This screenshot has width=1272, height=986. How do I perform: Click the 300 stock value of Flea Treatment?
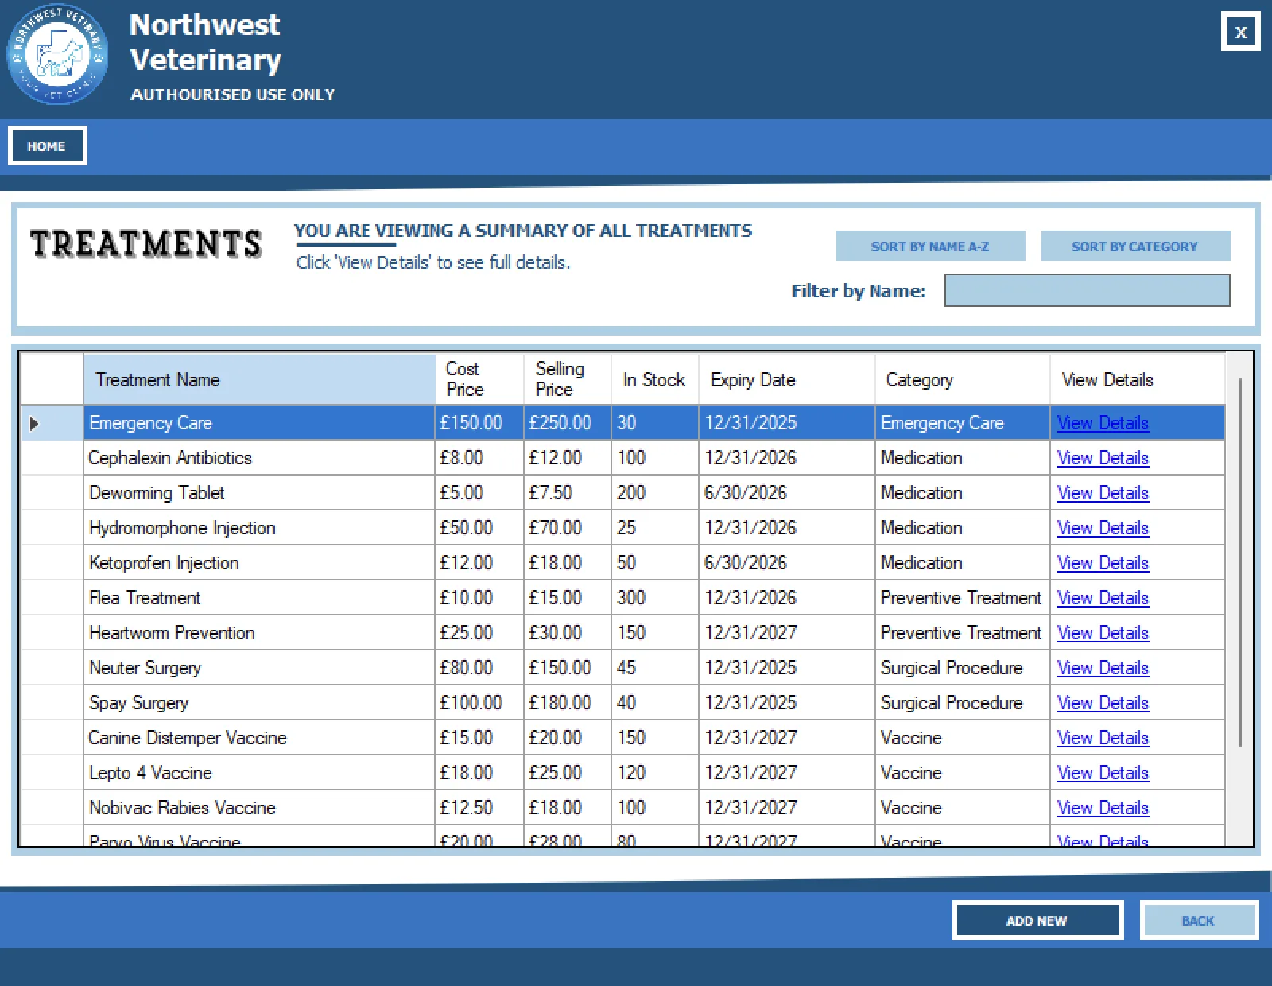click(655, 598)
